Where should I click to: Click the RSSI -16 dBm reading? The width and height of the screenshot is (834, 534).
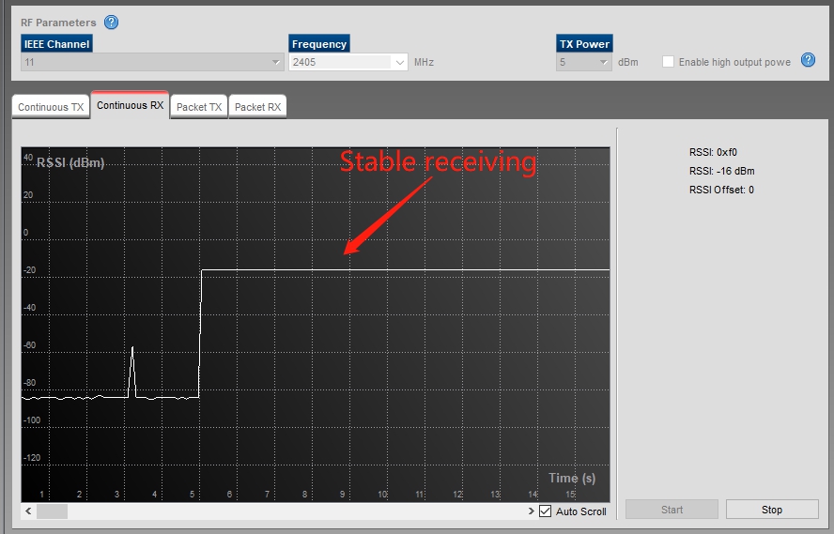point(721,171)
